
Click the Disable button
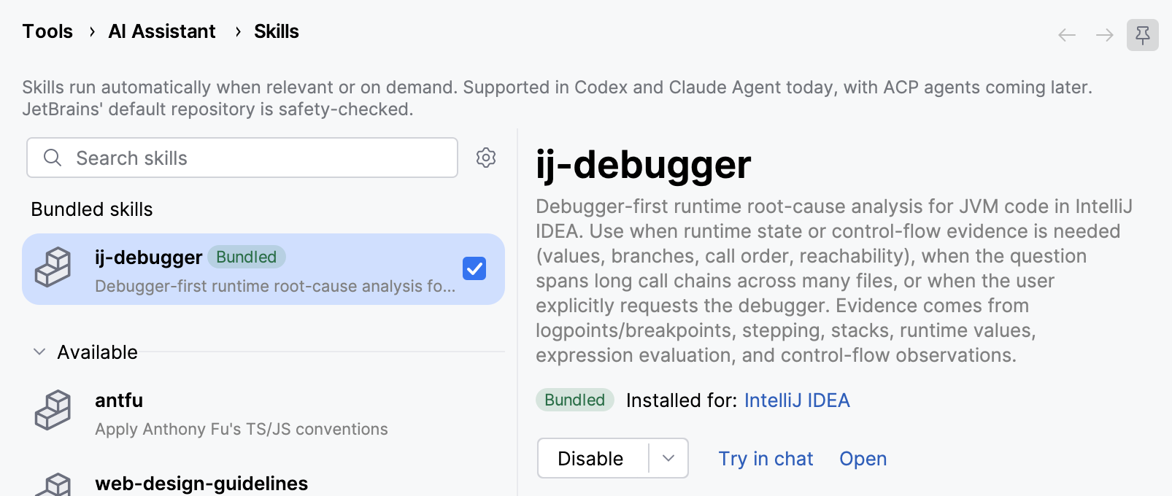pyautogui.click(x=591, y=458)
